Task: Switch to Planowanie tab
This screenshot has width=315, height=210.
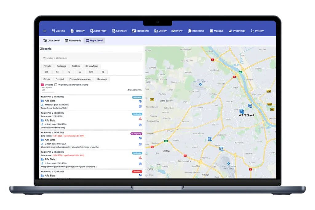Action: tap(73, 41)
